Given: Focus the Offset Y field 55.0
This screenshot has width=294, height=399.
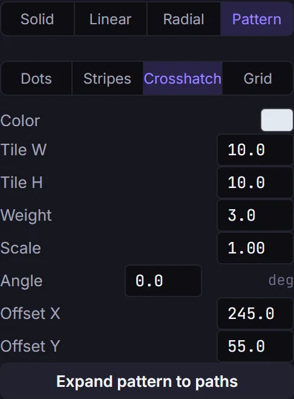Looking at the screenshot, I should [255, 346].
